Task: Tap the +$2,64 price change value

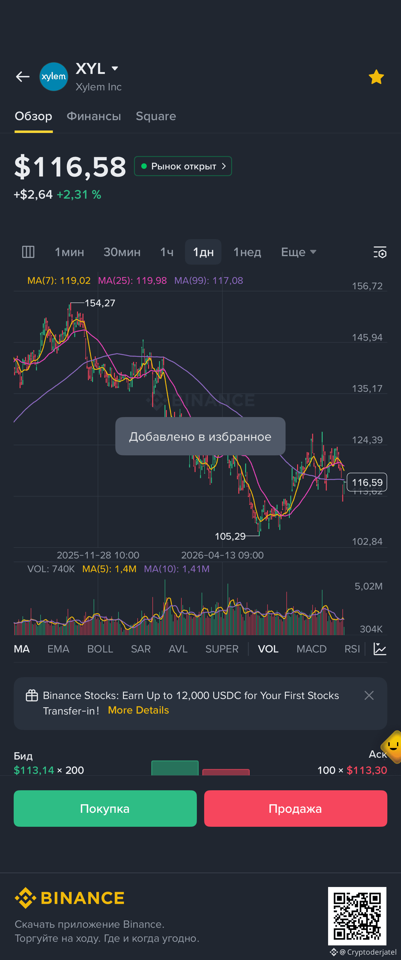Action: coord(33,195)
